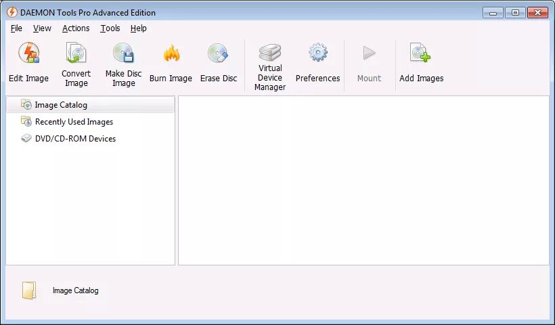Screen dimensions: 555x325
Task: Open the Help menu
Action: click(138, 28)
